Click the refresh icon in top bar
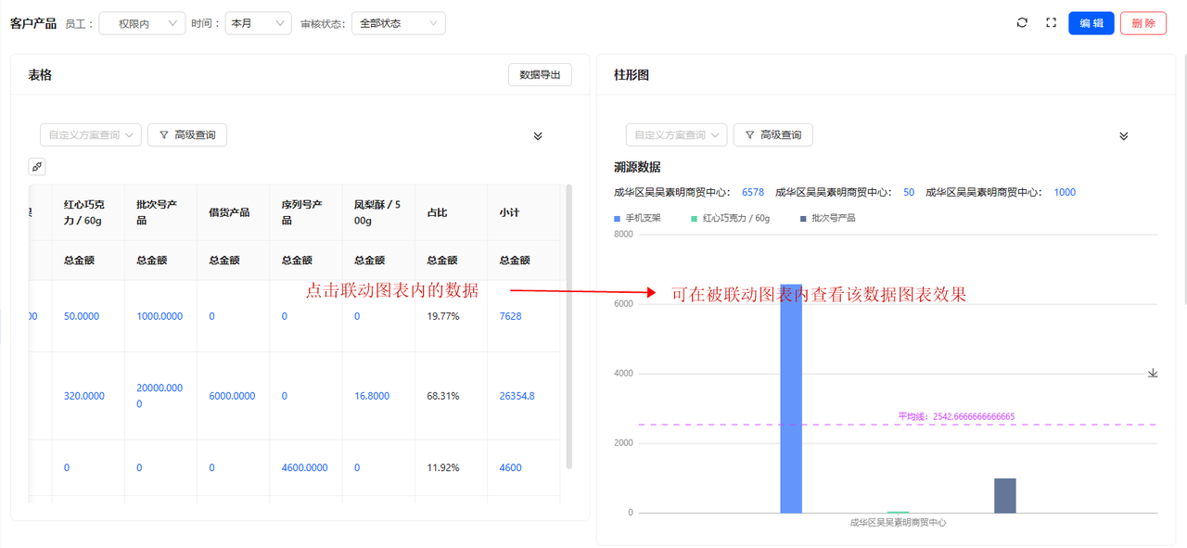Image resolution: width=1187 pixels, height=548 pixels. click(x=1022, y=23)
